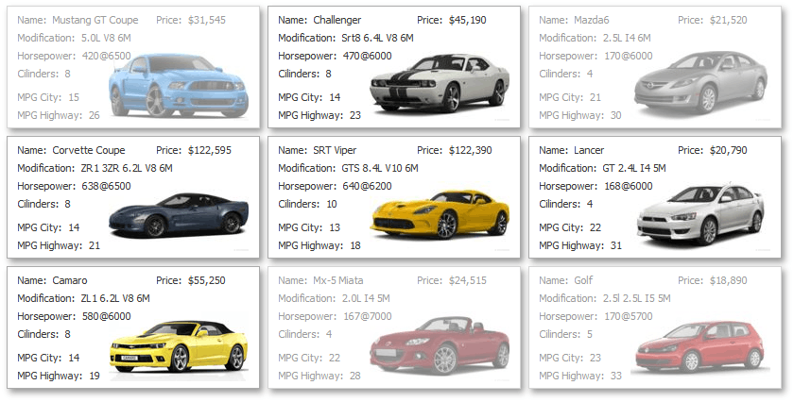Image resolution: width=794 pixels, height=402 pixels.
Task: Click the name 'SRT Viper'
Action: click(x=335, y=150)
